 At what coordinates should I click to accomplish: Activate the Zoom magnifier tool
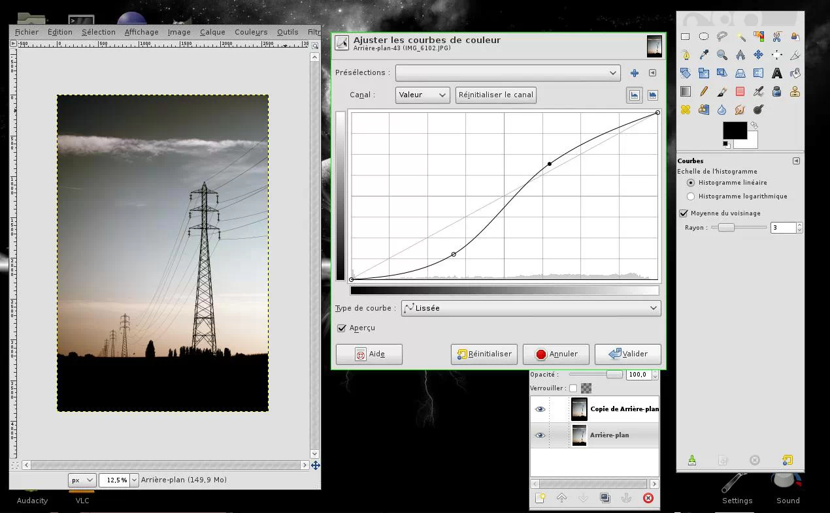(x=722, y=55)
